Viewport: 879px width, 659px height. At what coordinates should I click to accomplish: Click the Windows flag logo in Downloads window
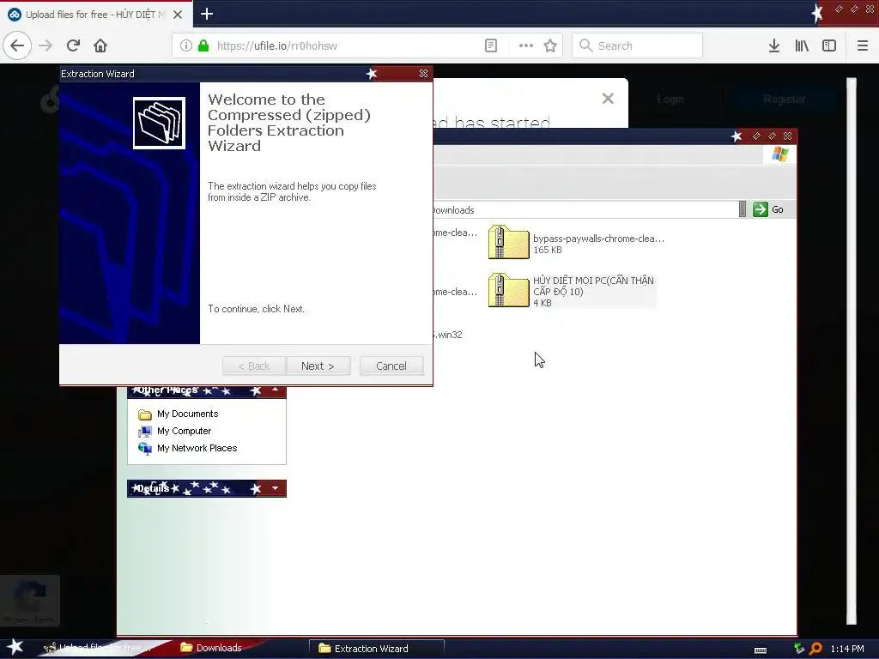pyautogui.click(x=779, y=154)
